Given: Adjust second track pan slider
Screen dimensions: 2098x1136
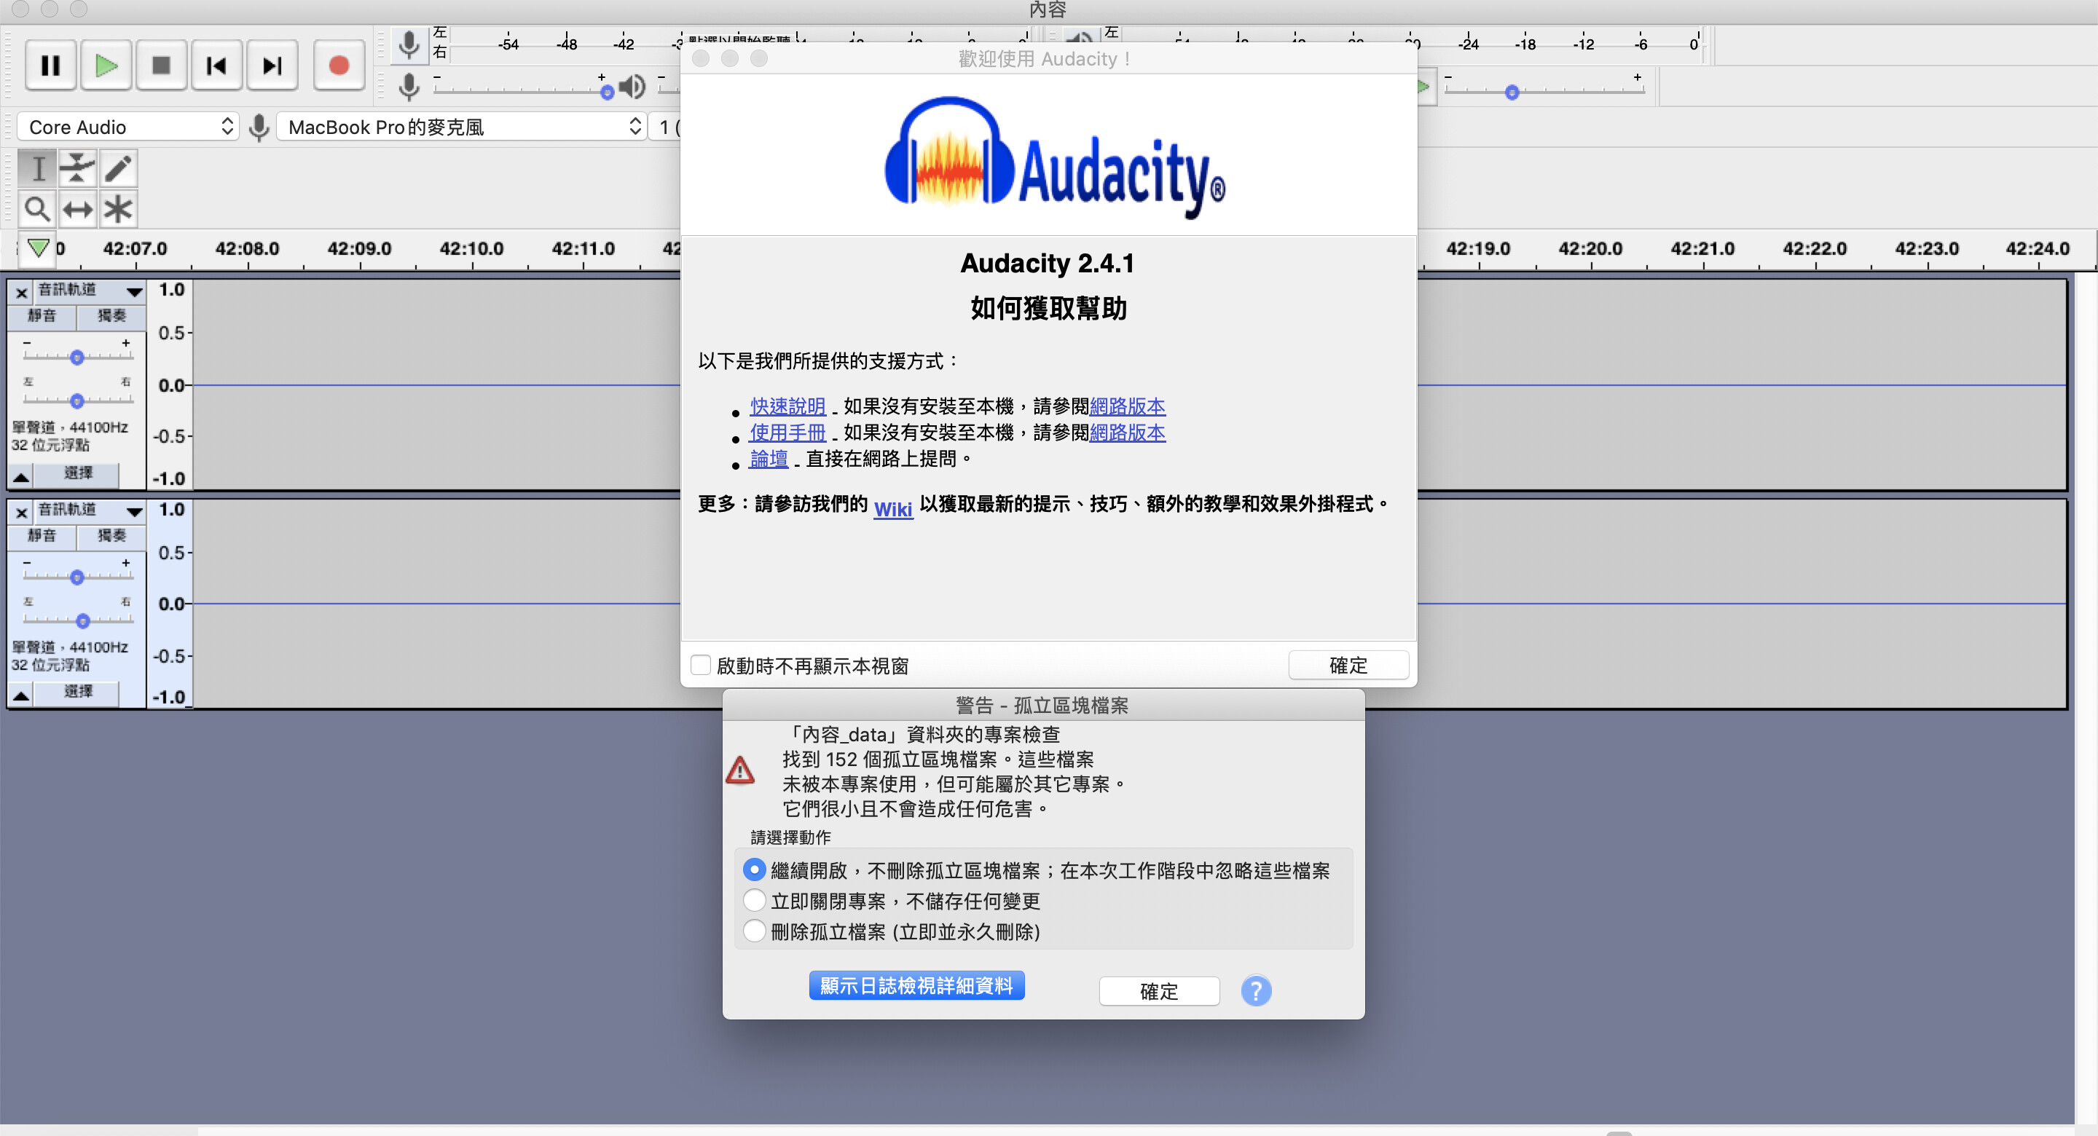Looking at the screenshot, I should coord(82,620).
